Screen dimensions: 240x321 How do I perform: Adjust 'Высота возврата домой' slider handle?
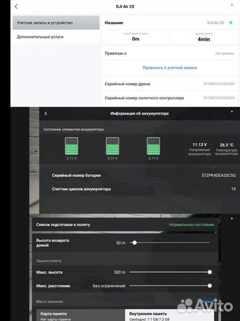click(x=135, y=243)
